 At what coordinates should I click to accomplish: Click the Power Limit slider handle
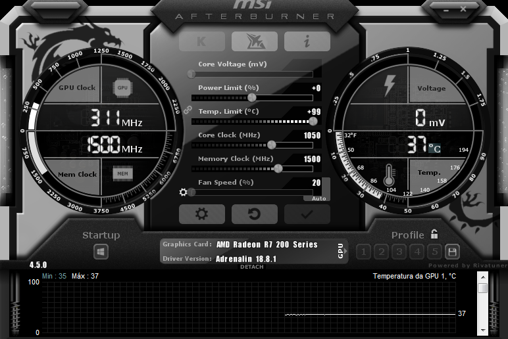[252, 97]
